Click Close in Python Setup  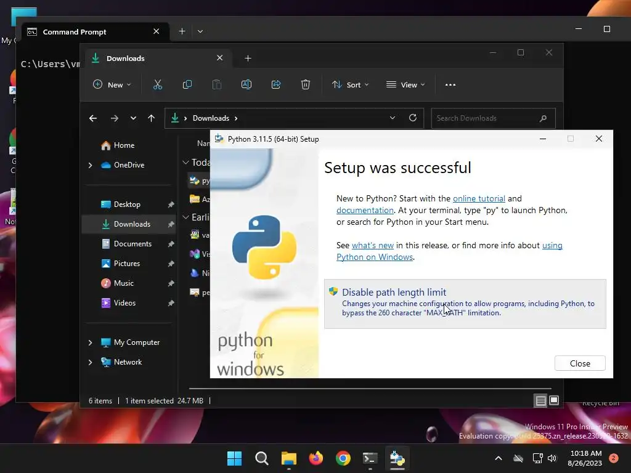(580, 363)
